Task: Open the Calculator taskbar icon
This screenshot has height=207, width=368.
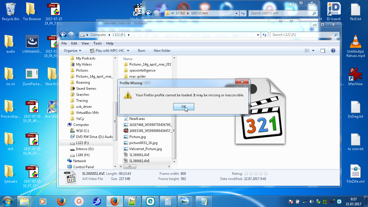Action: pyautogui.click(x=168, y=201)
